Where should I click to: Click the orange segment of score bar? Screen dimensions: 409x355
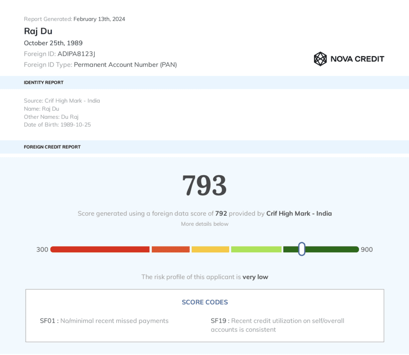click(x=171, y=249)
